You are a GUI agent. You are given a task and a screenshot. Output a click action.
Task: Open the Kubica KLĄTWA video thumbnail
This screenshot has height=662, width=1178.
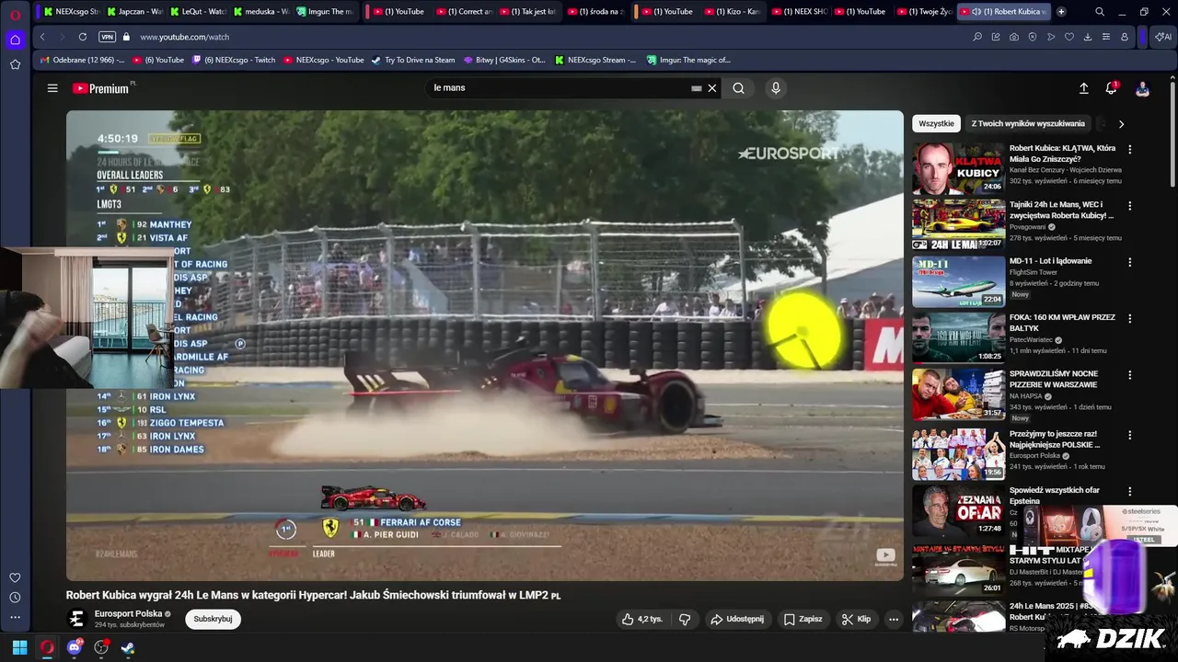coord(958,167)
